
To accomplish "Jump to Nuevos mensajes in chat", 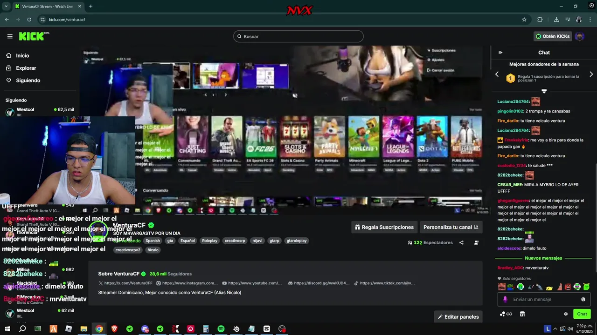I will (x=543, y=258).
